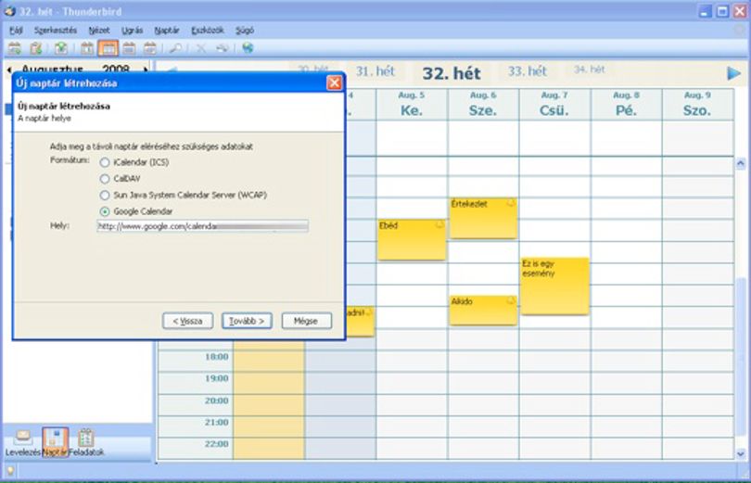
Task: Select the iCalendar (ICS) format option
Action: click(x=105, y=163)
